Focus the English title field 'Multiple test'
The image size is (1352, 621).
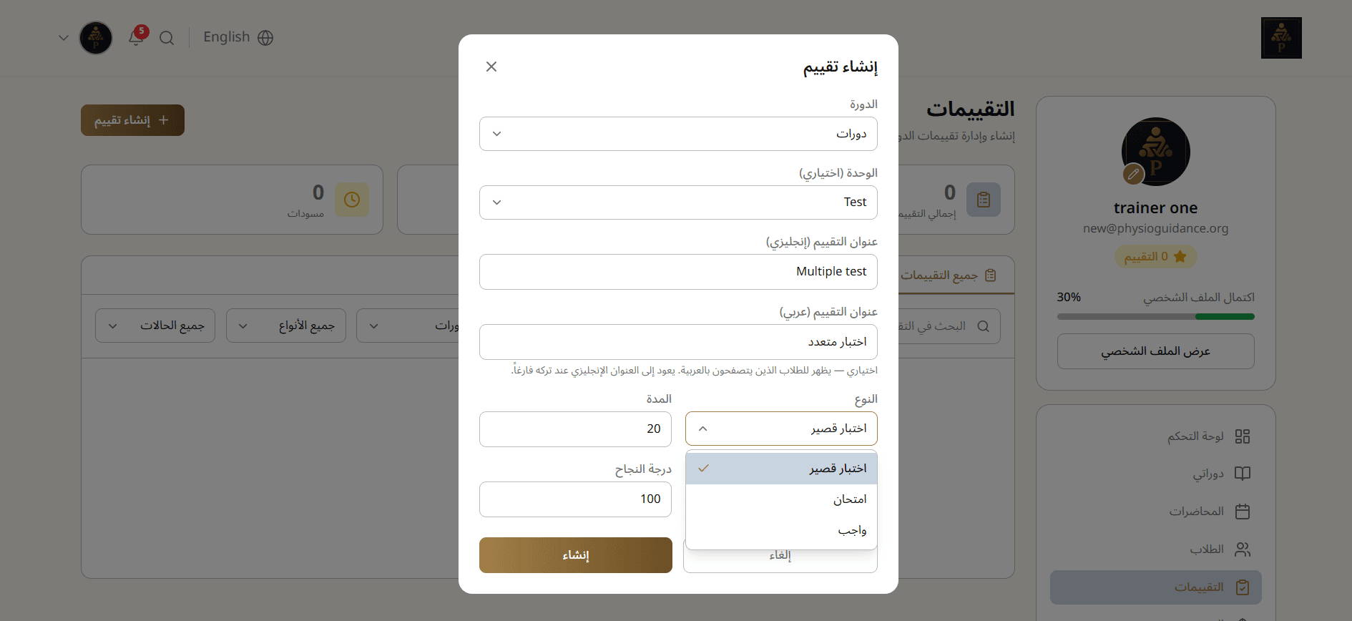pos(678,272)
